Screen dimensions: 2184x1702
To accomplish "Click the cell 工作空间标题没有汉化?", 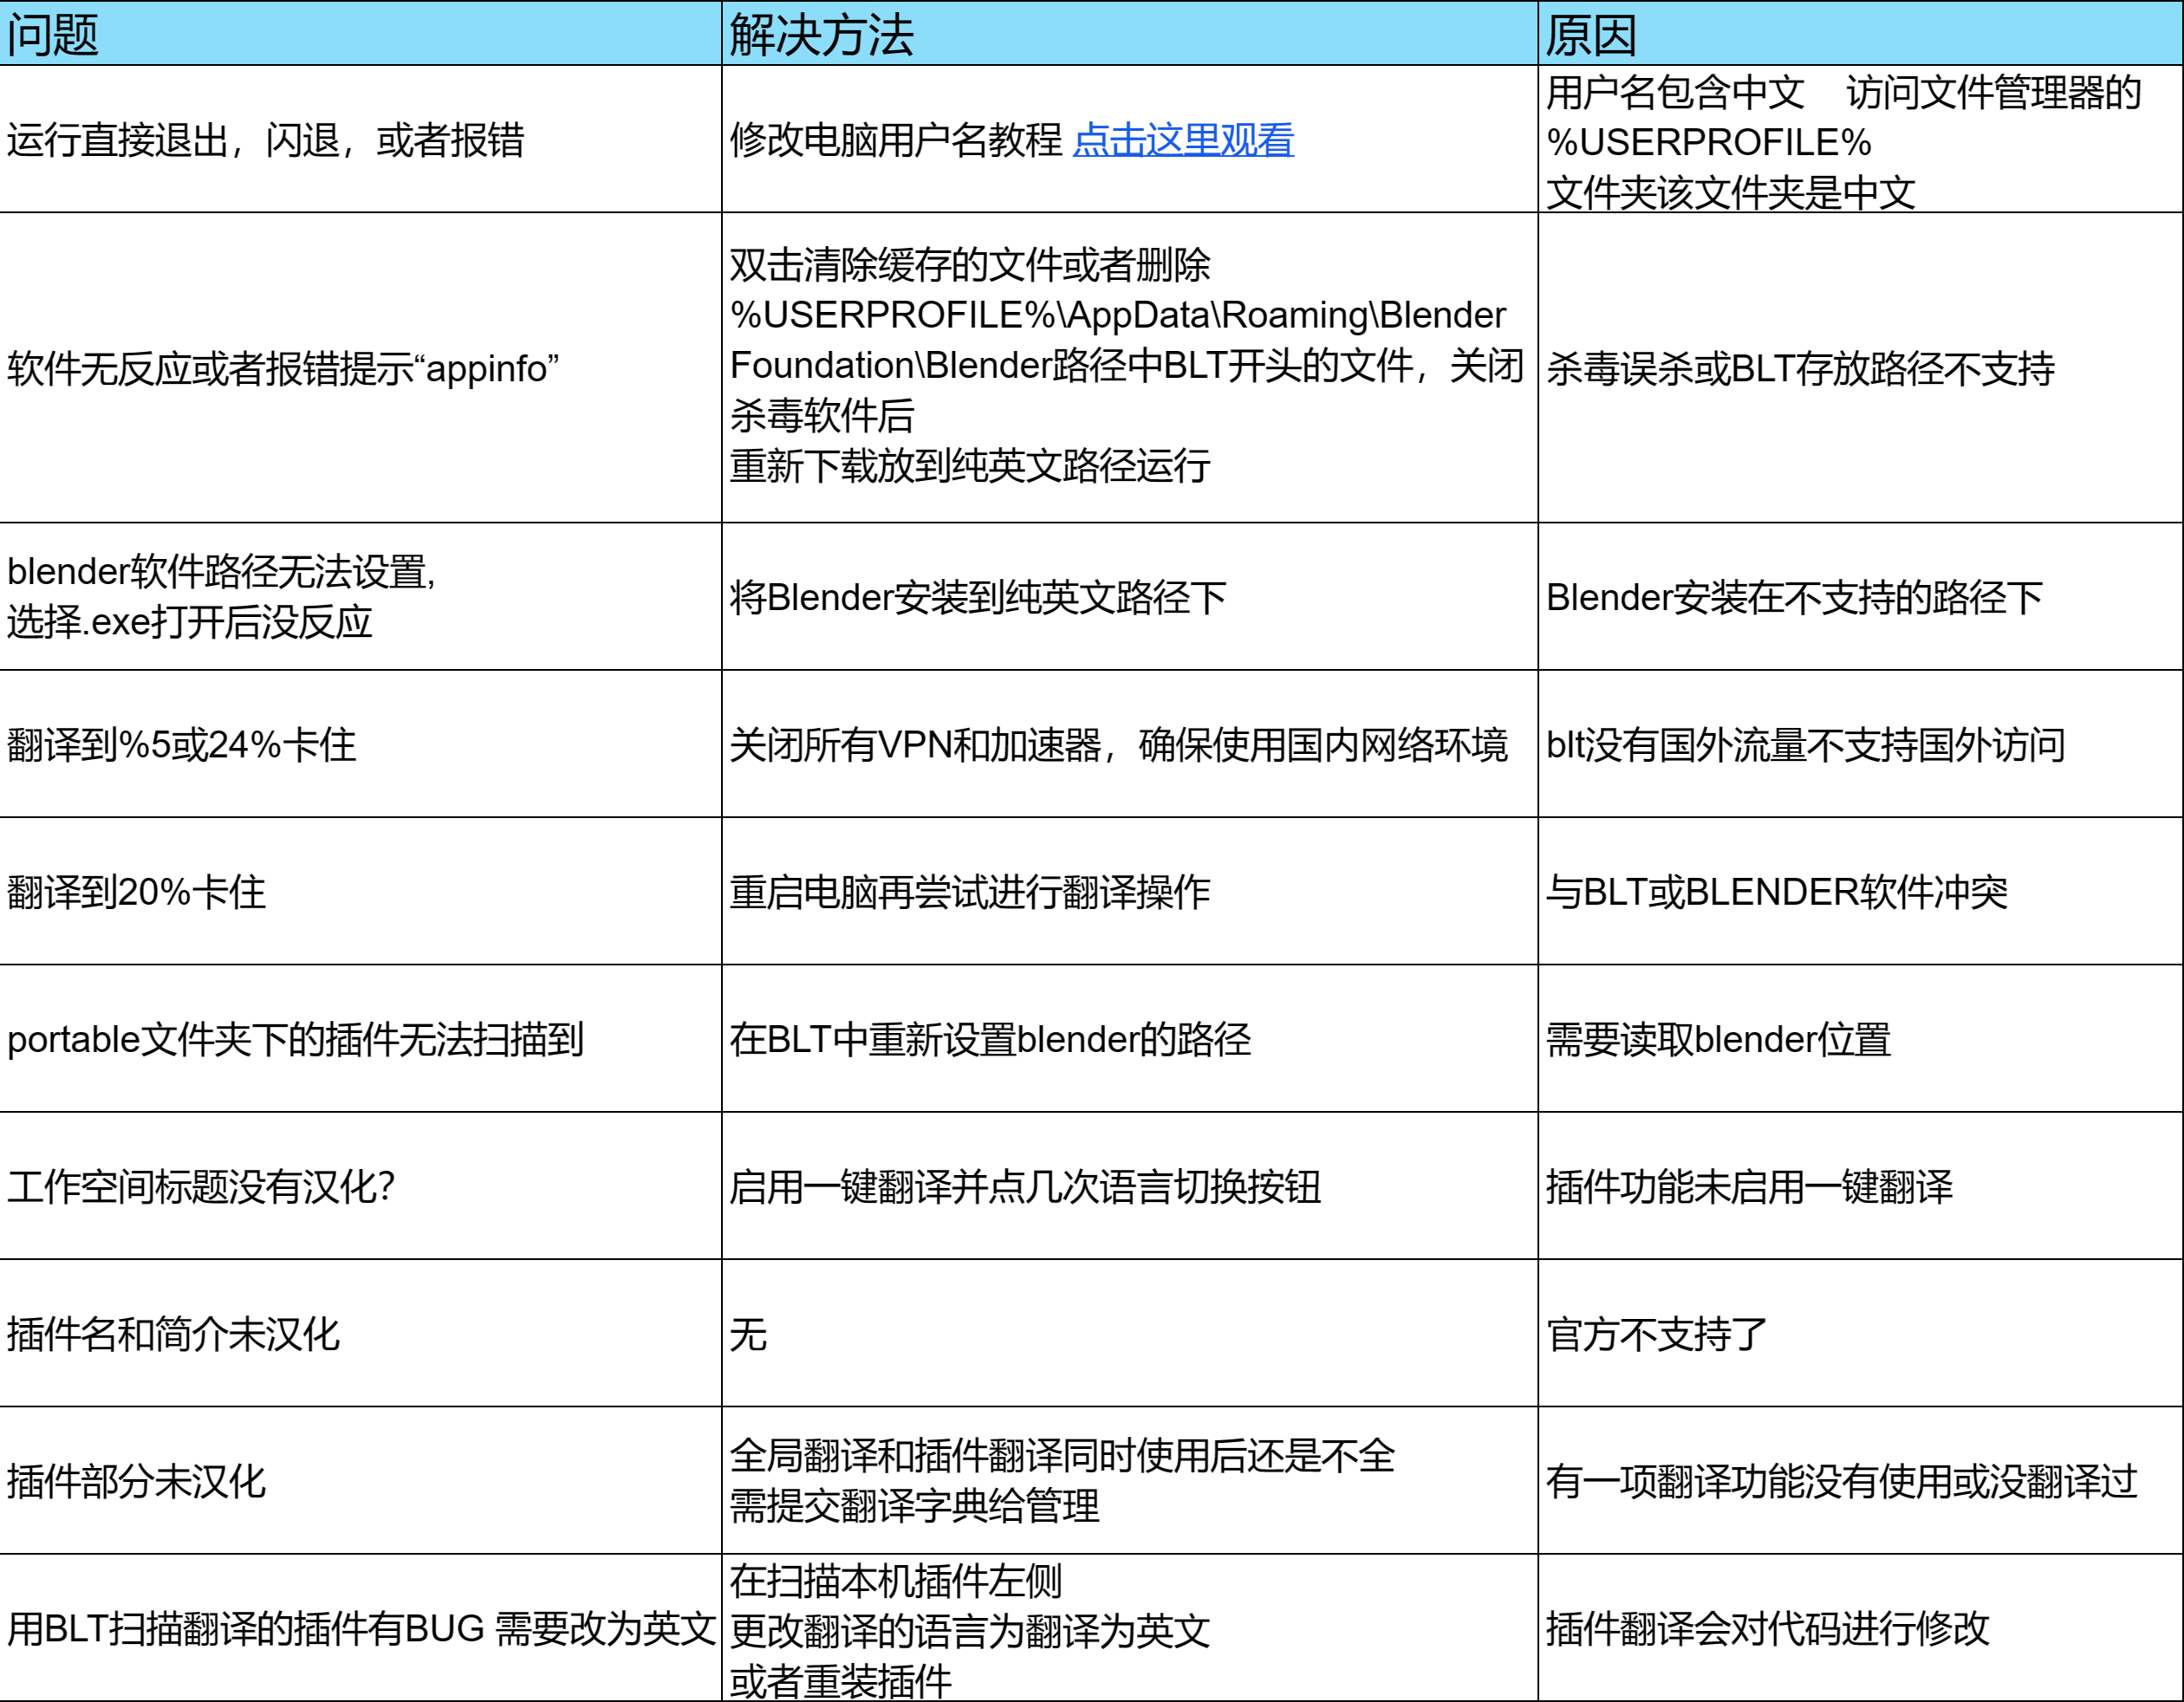I will (360, 1186).
